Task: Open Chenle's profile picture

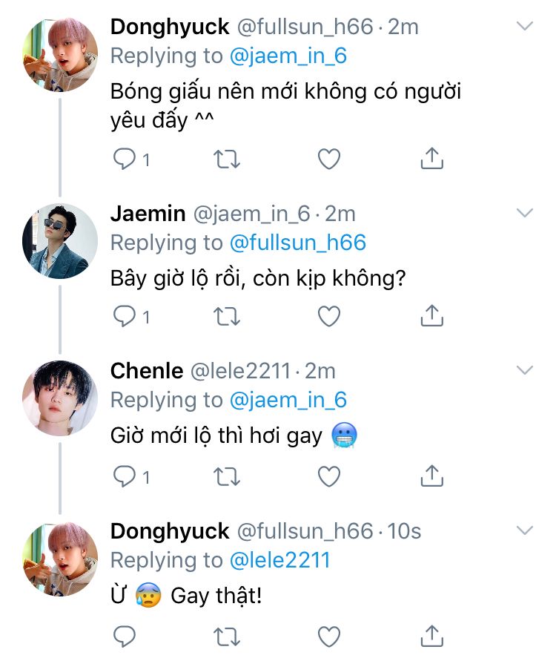Action: [x=61, y=397]
